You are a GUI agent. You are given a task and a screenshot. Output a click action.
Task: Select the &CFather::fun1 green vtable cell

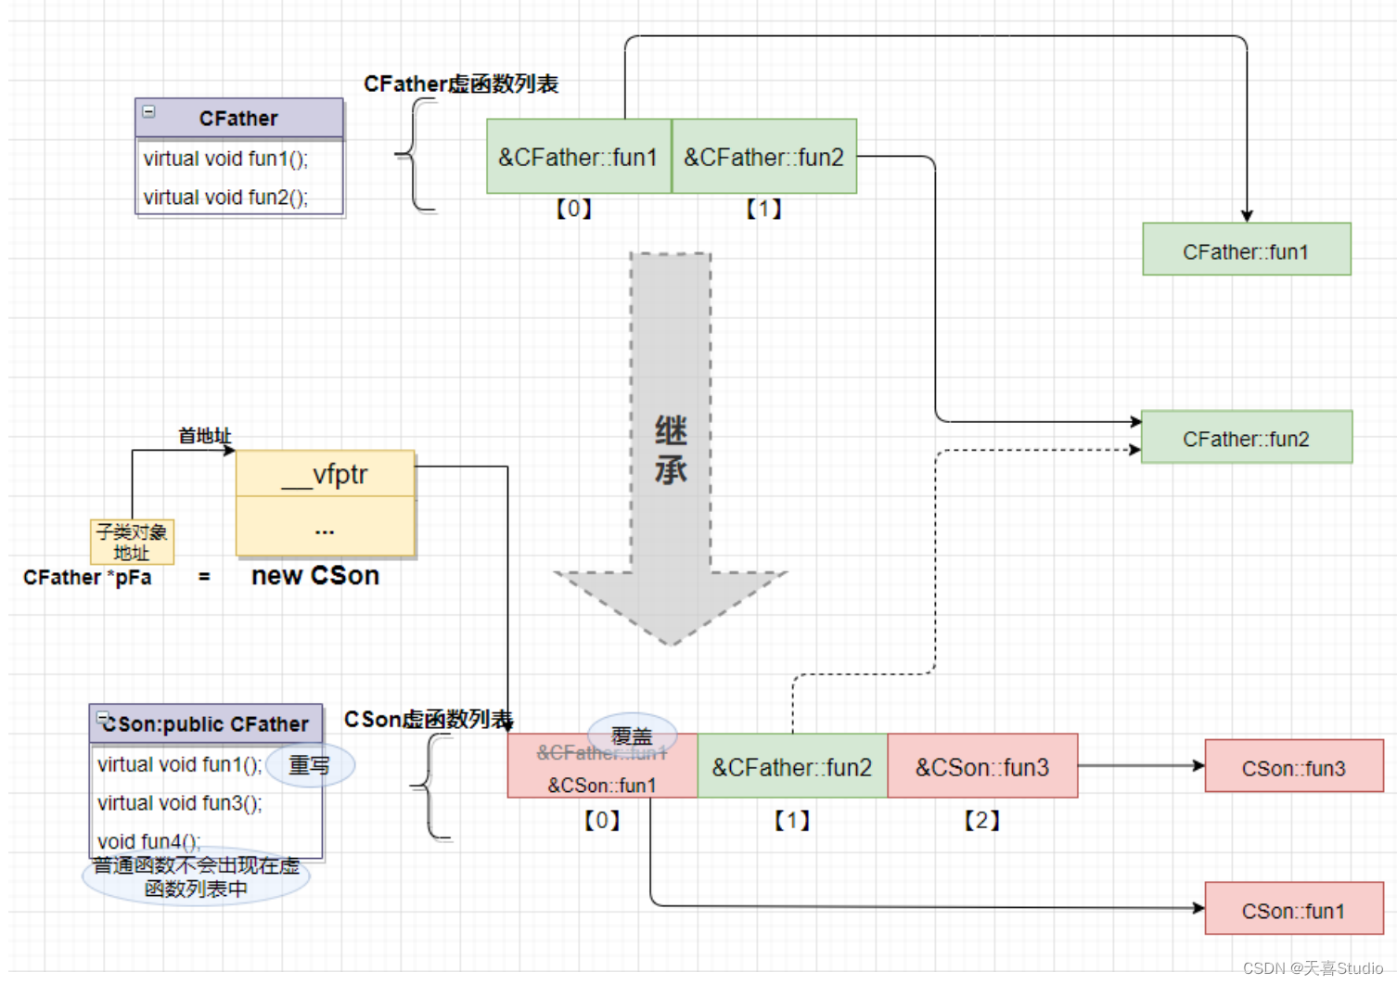(x=579, y=157)
